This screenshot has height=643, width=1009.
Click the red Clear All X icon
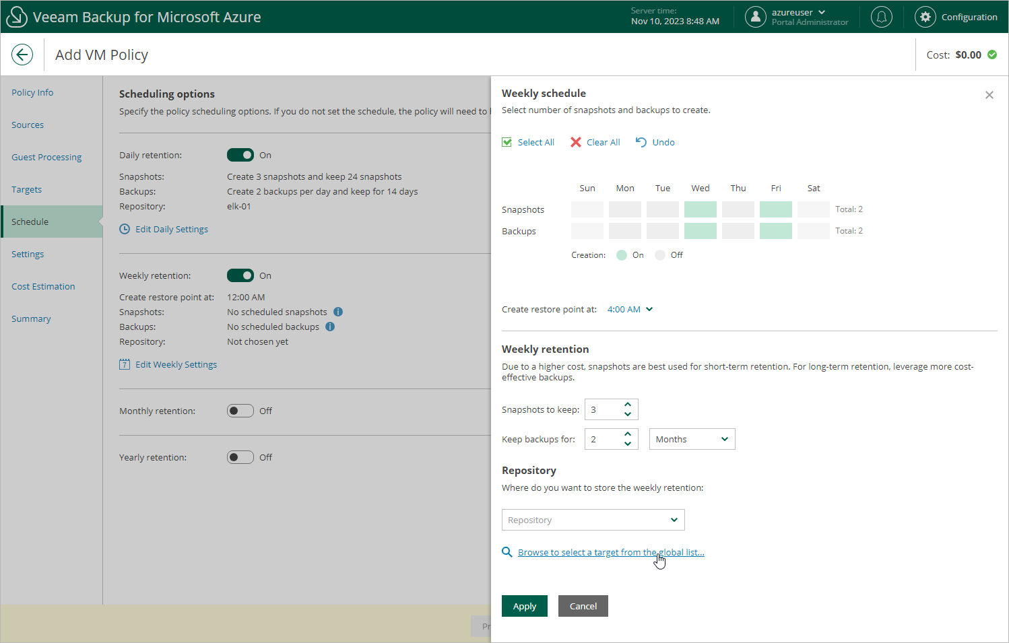coord(576,142)
